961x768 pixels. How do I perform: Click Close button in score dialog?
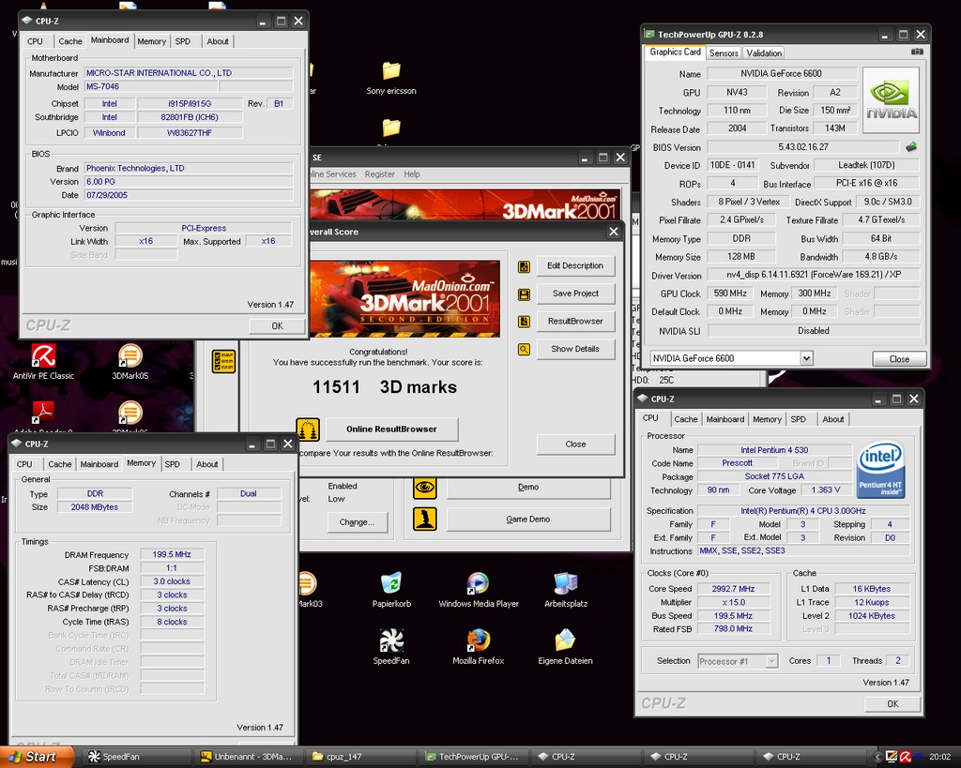575,444
